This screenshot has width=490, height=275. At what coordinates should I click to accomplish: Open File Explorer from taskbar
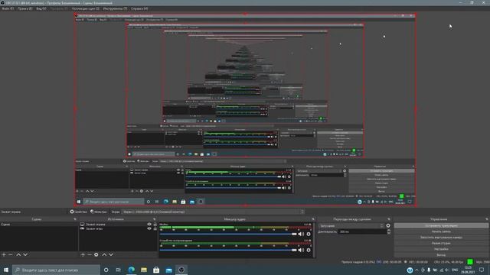(144, 270)
